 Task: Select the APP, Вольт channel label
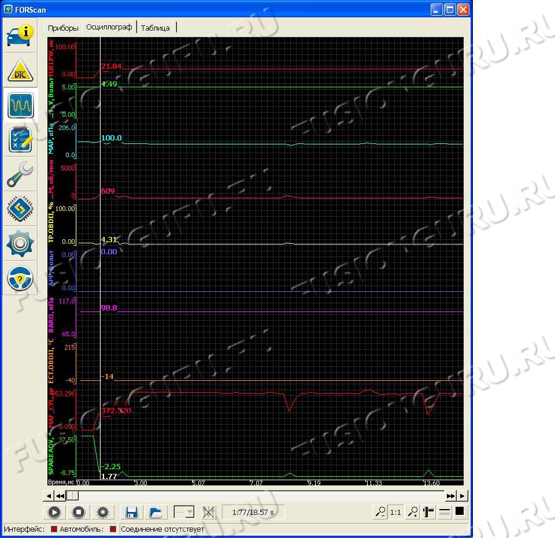[51, 268]
